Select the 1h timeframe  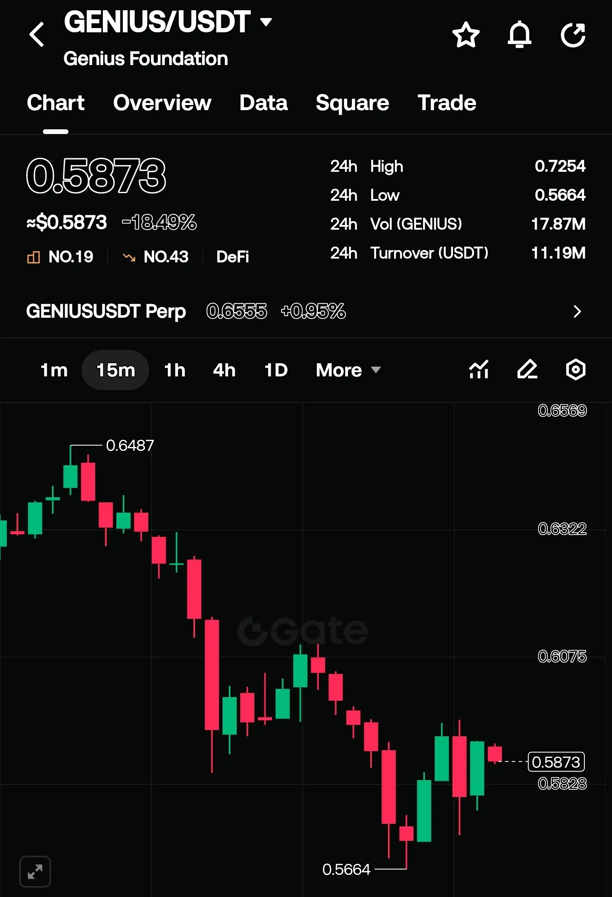coord(175,370)
